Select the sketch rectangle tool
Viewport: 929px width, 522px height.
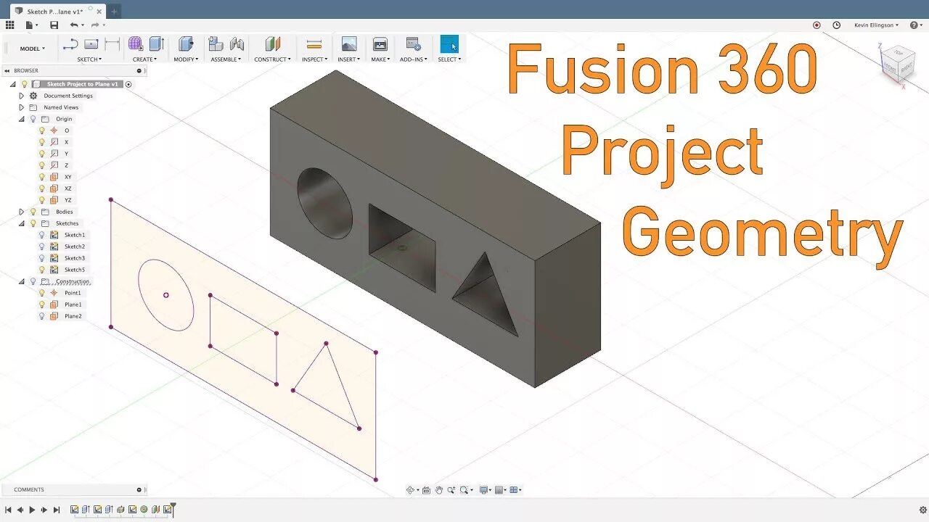tap(91, 44)
